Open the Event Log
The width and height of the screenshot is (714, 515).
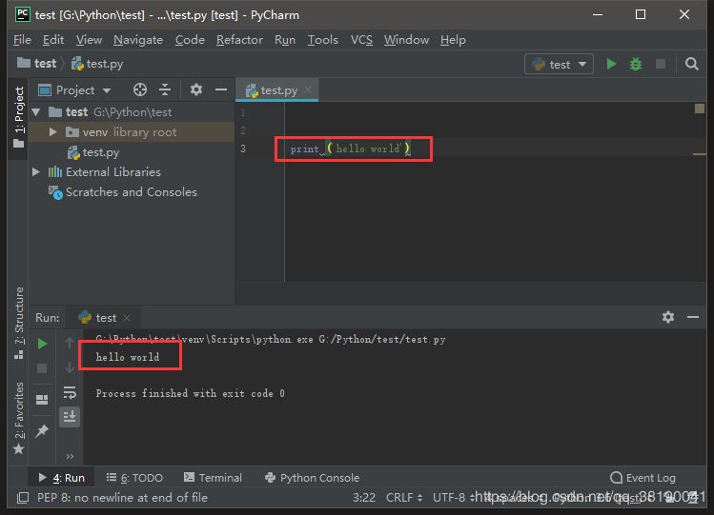click(643, 478)
